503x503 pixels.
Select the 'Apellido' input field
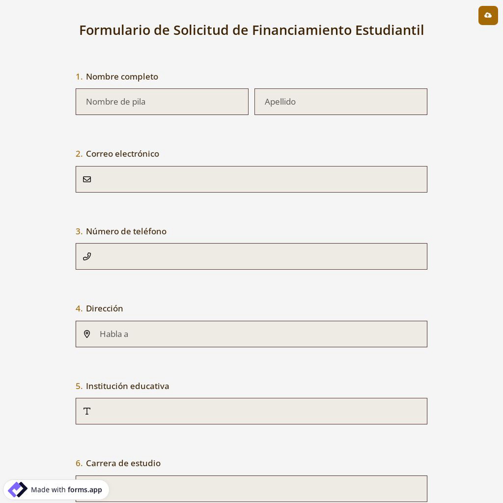click(341, 102)
